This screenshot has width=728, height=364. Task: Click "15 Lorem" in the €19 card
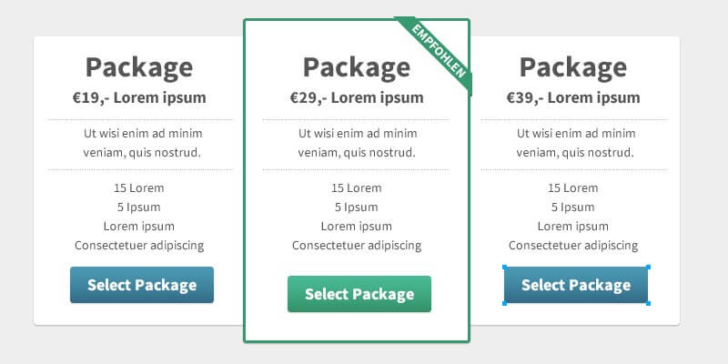coord(139,188)
